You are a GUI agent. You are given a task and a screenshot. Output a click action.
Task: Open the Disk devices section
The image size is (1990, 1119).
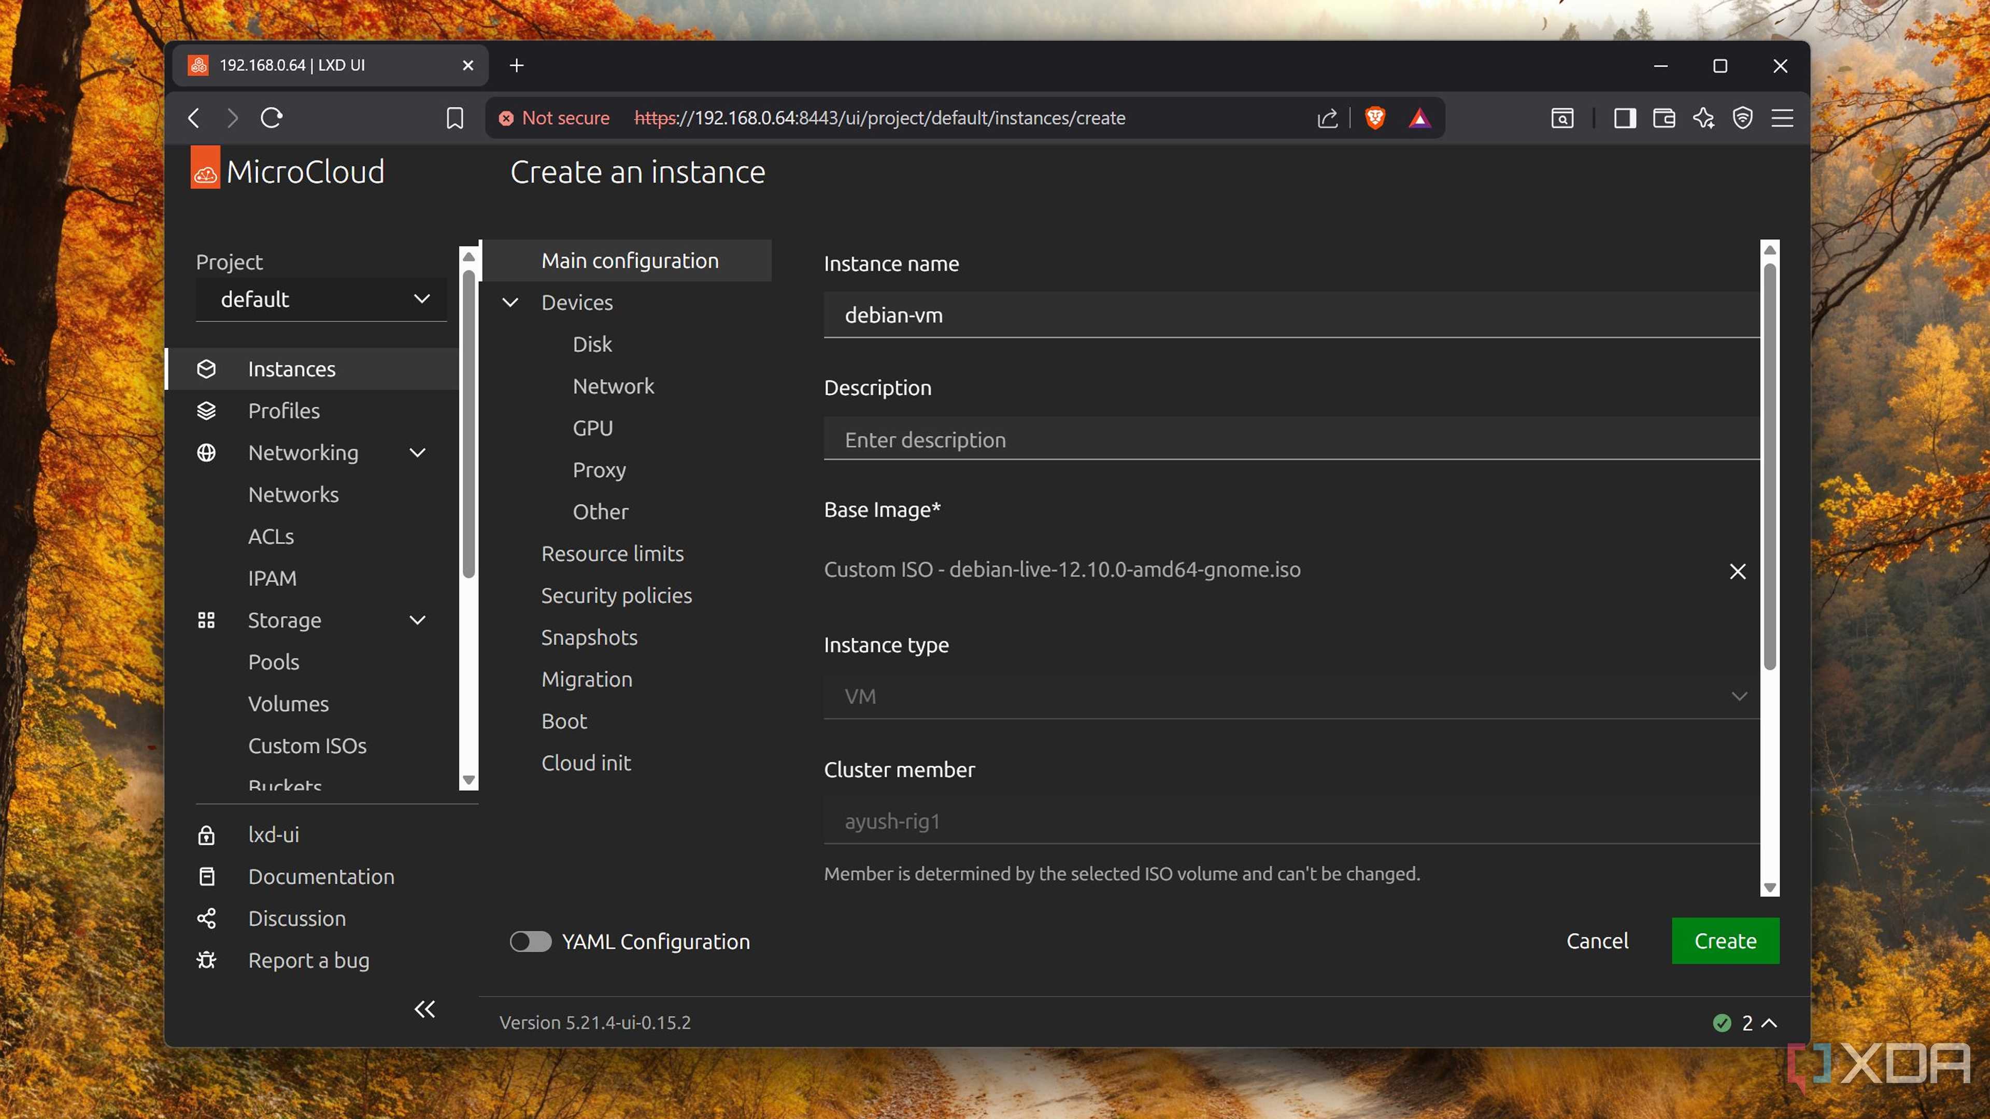click(592, 345)
